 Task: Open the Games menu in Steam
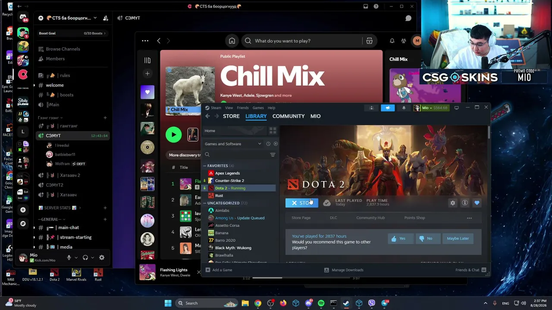[x=258, y=108]
